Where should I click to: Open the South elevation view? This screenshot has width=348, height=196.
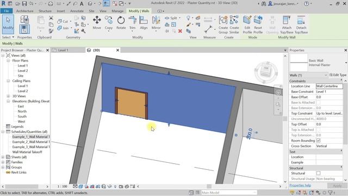[22, 117]
